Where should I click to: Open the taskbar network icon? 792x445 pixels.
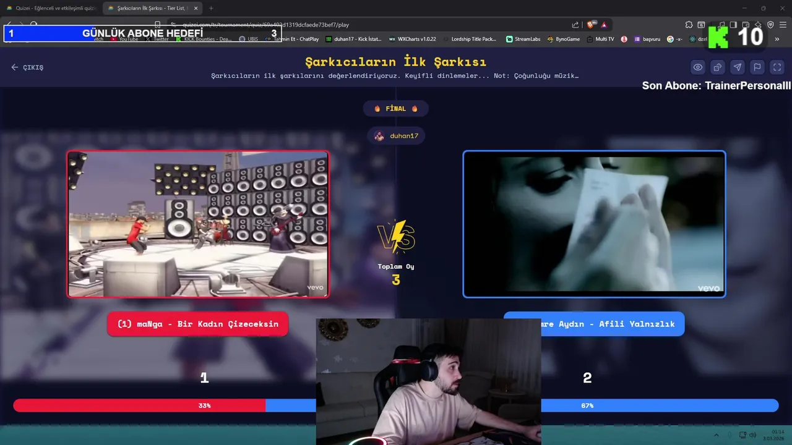tap(742, 435)
